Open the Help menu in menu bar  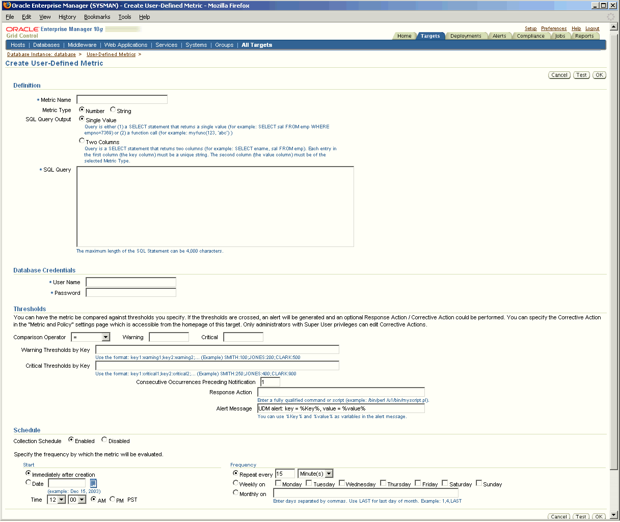(145, 17)
